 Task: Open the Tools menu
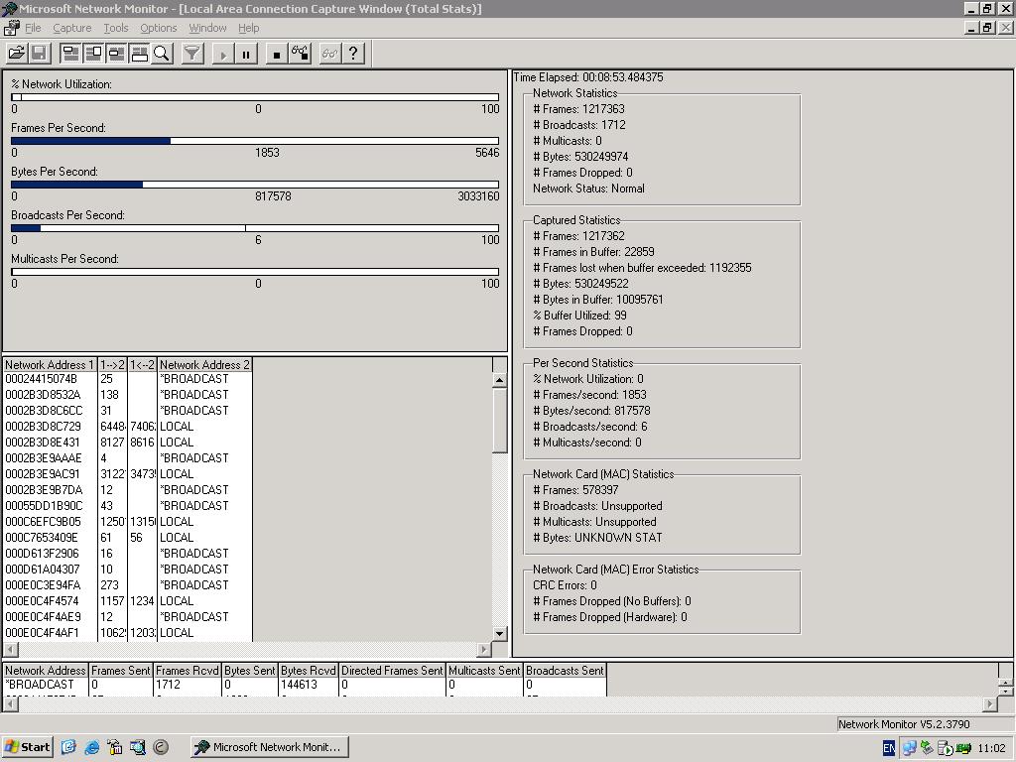click(115, 28)
